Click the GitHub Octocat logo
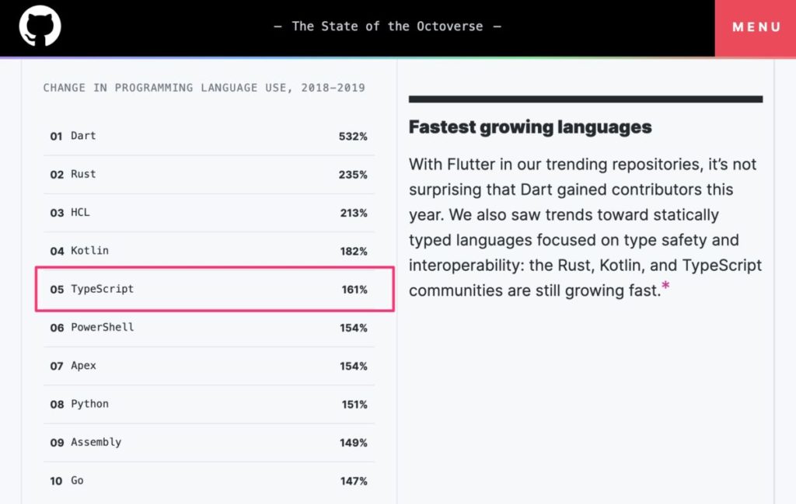796x504 pixels. point(39,27)
